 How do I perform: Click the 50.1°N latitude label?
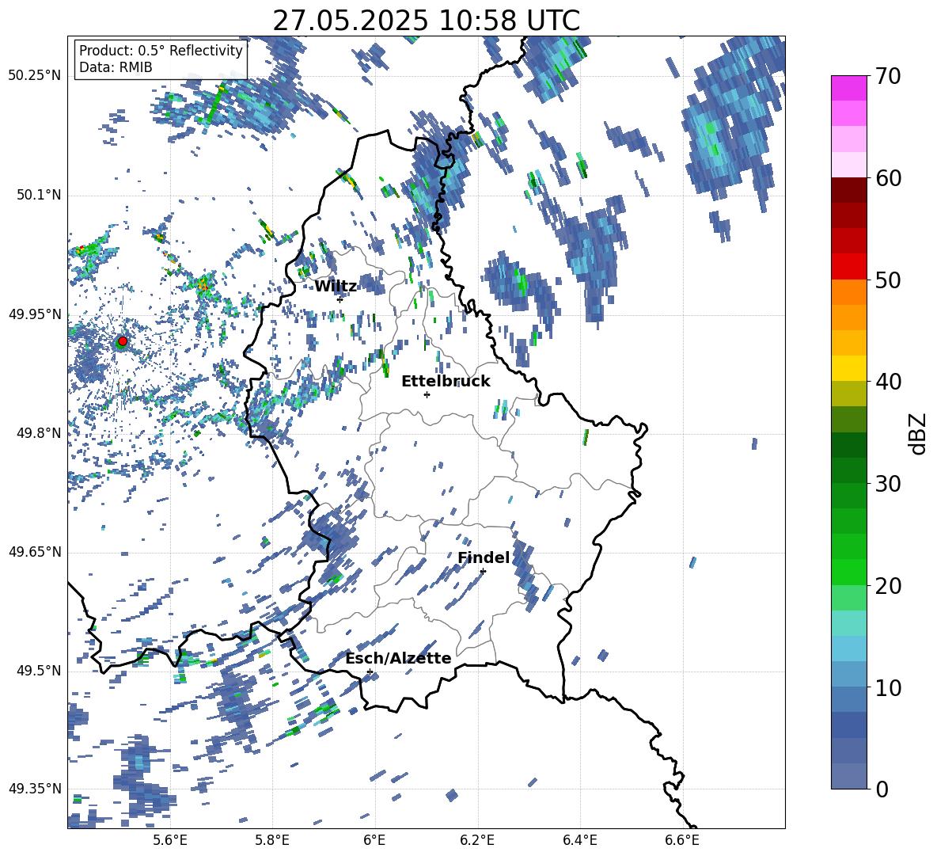[x=39, y=195]
